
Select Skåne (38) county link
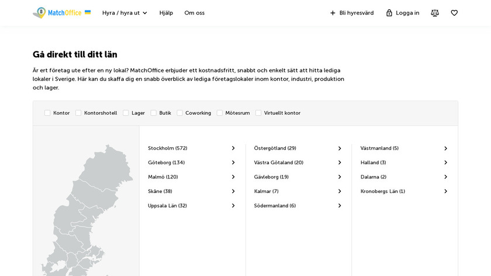pos(160,191)
